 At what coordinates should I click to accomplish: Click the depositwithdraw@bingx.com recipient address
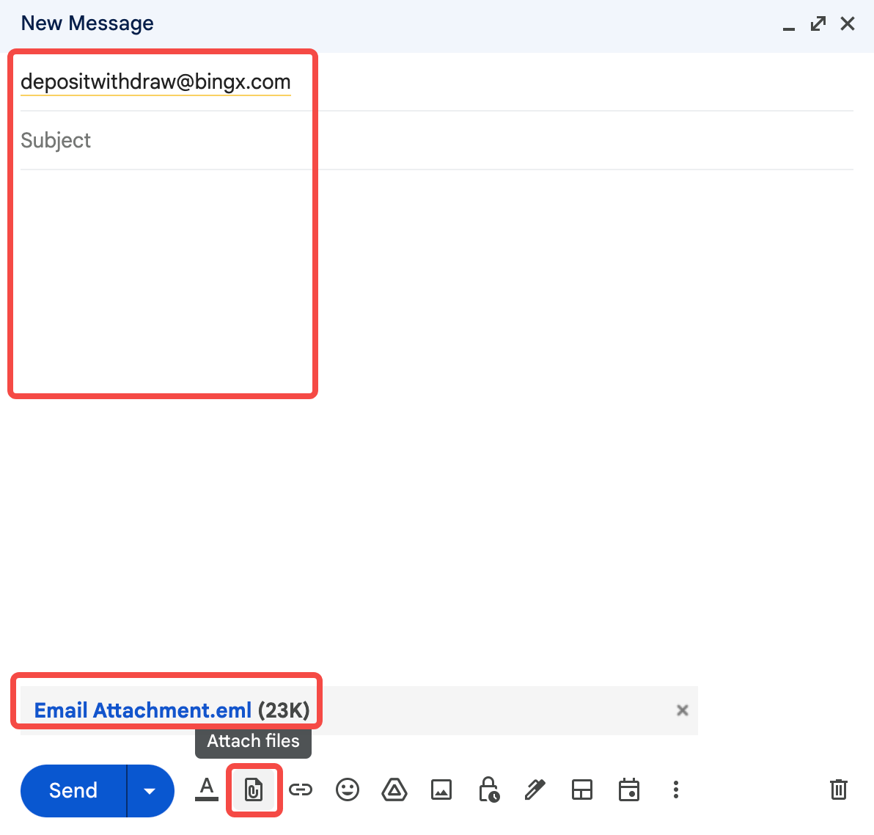[155, 81]
